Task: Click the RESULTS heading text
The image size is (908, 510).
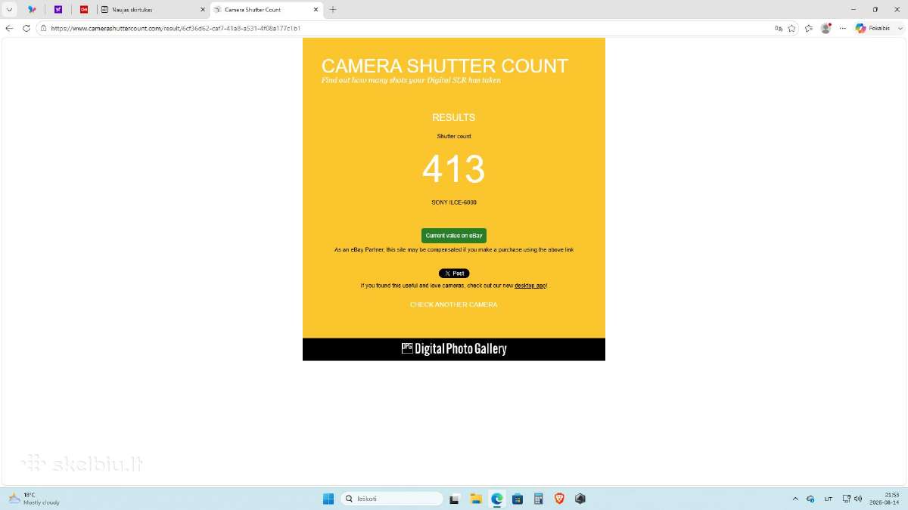Action: 454,118
